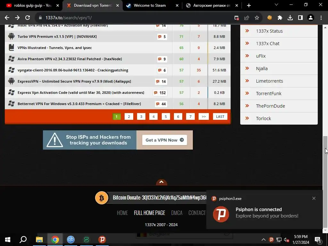Click Android icon beside Turbo VPN Premium
The width and height of the screenshot is (328, 246).
tap(11, 37)
